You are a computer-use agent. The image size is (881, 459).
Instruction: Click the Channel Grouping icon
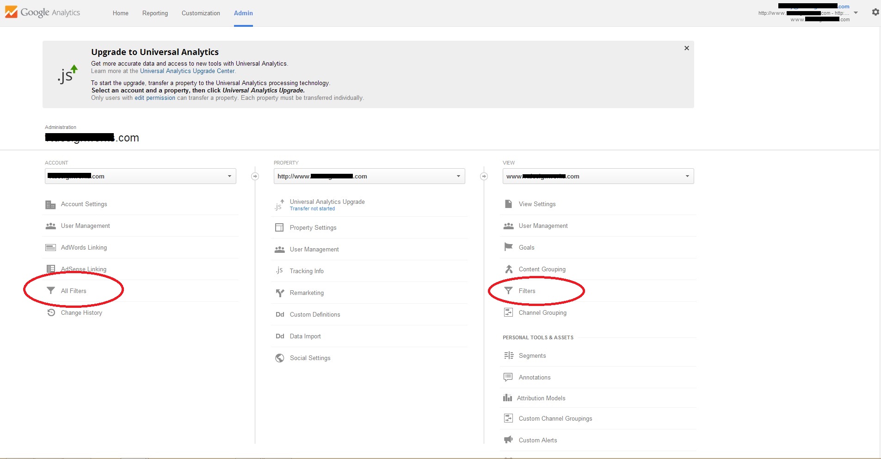click(508, 312)
